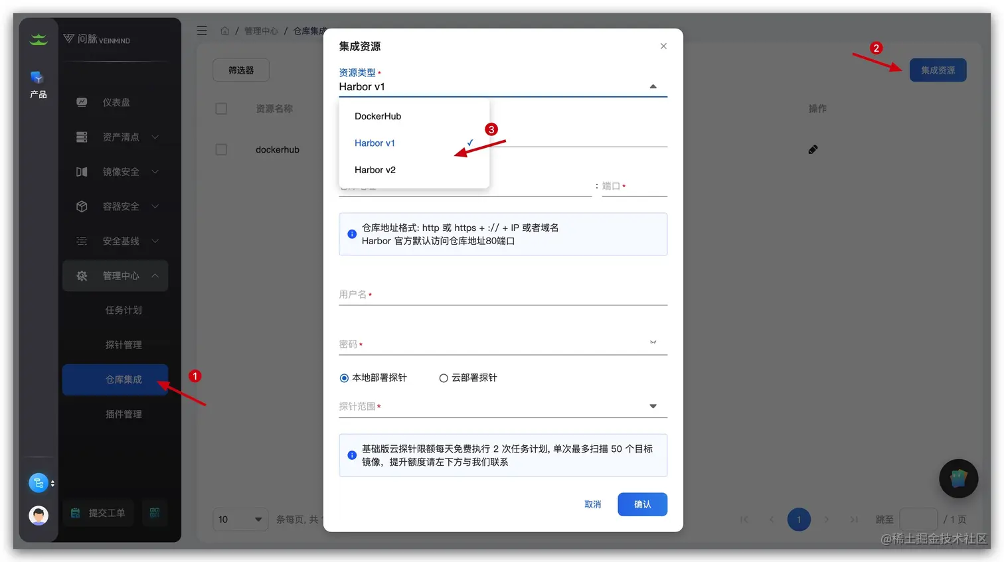Image resolution: width=1004 pixels, height=562 pixels.
Task: Choose Harbor v2 from the list
Action: coord(414,170)
